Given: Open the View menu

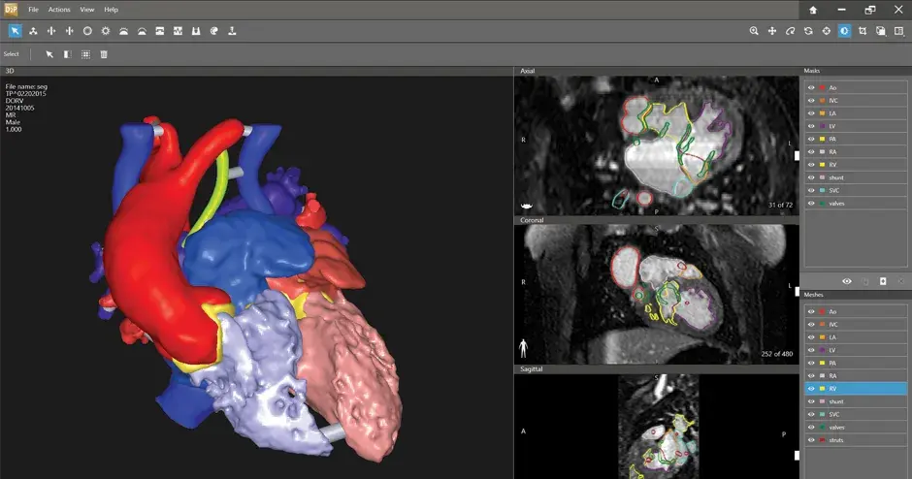Looking at the screenshot, I should click(x=86, y=9).
